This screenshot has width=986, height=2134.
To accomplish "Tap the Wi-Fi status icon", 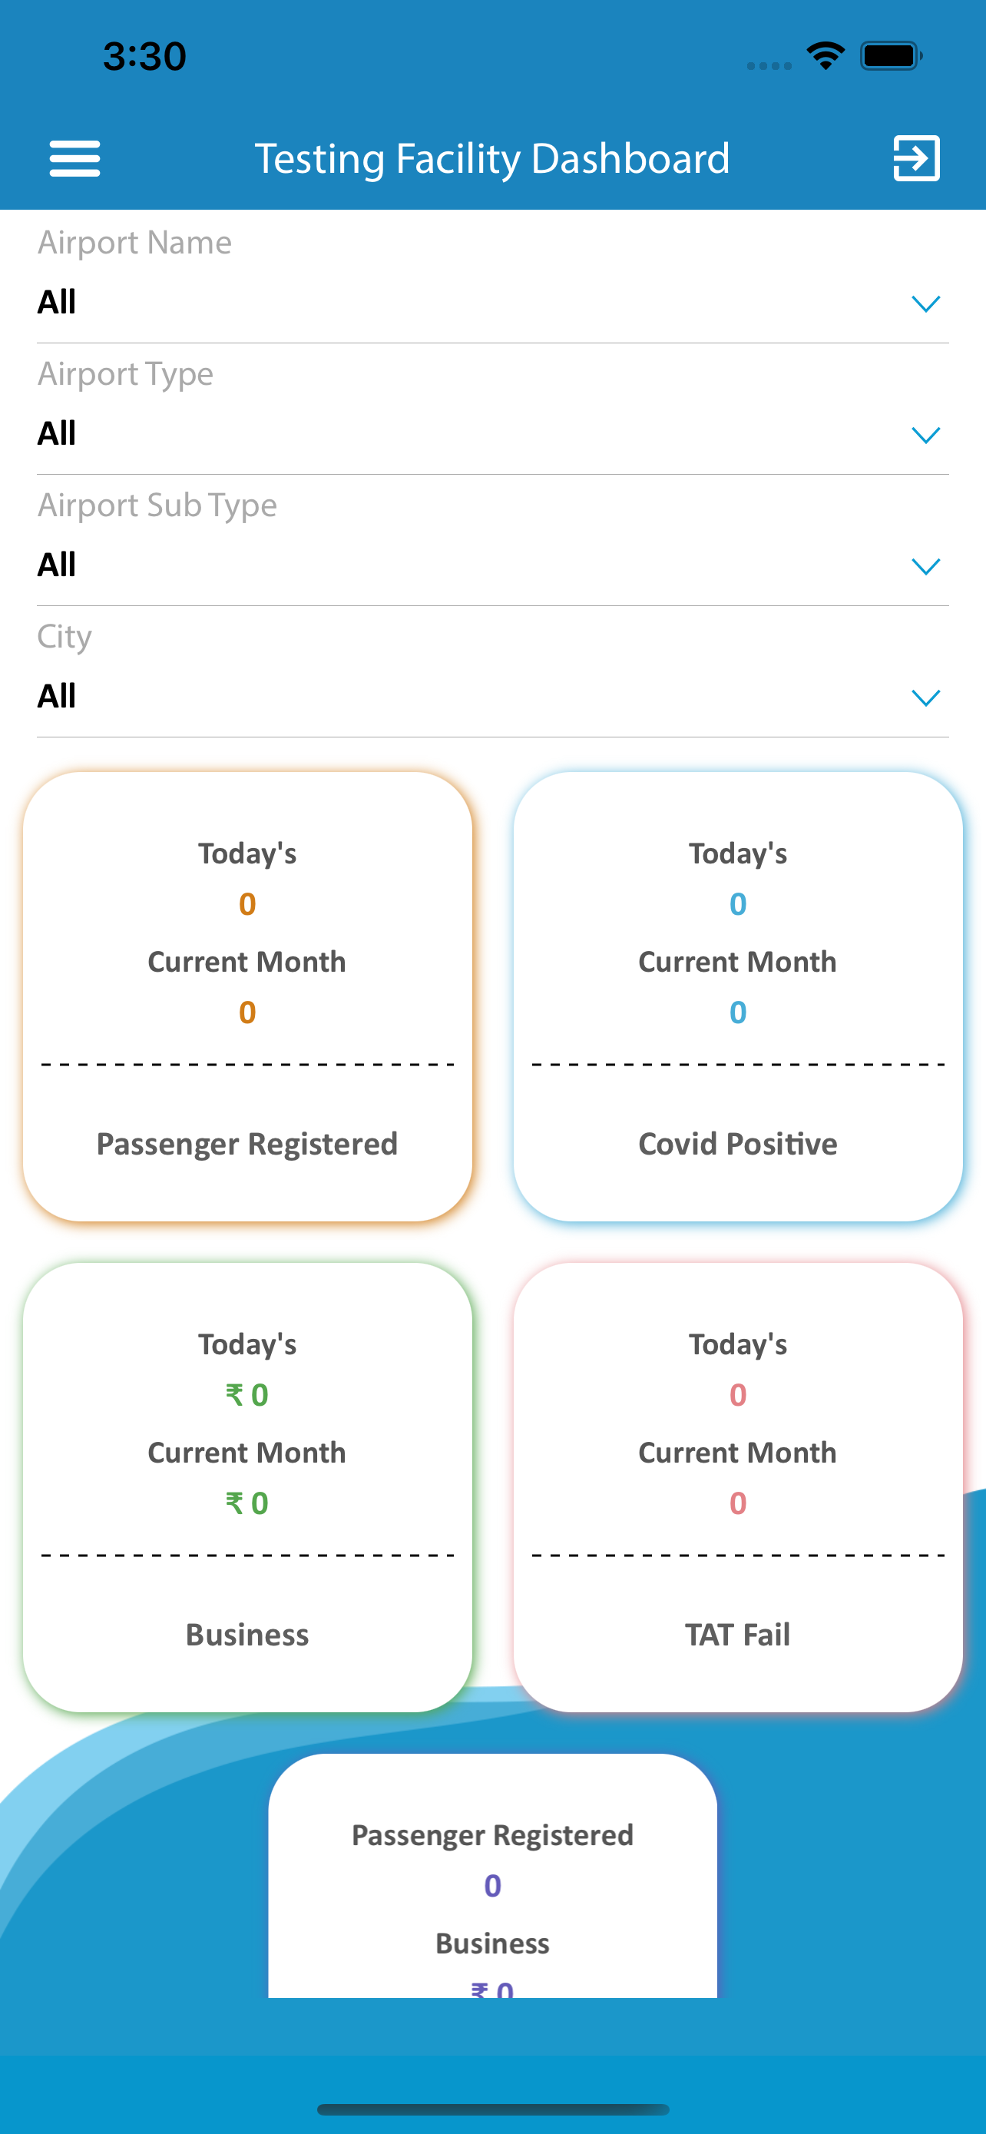I will coord(826,56).
